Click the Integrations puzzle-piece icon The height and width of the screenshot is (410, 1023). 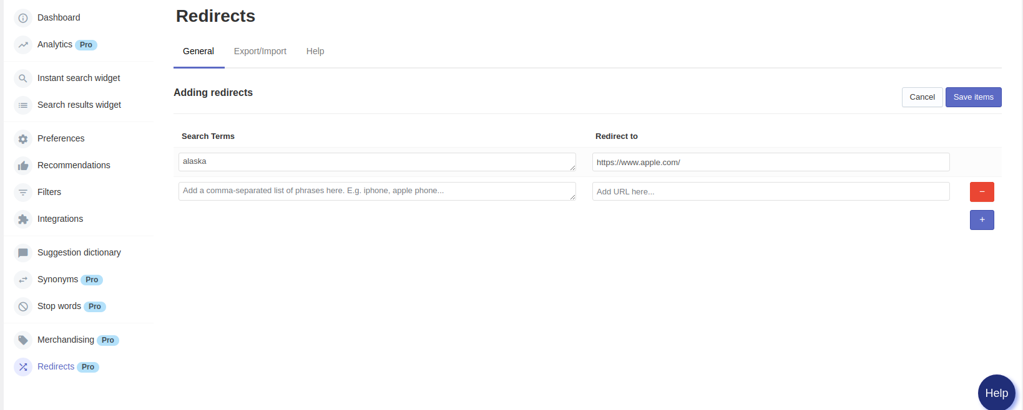point(23,219)
